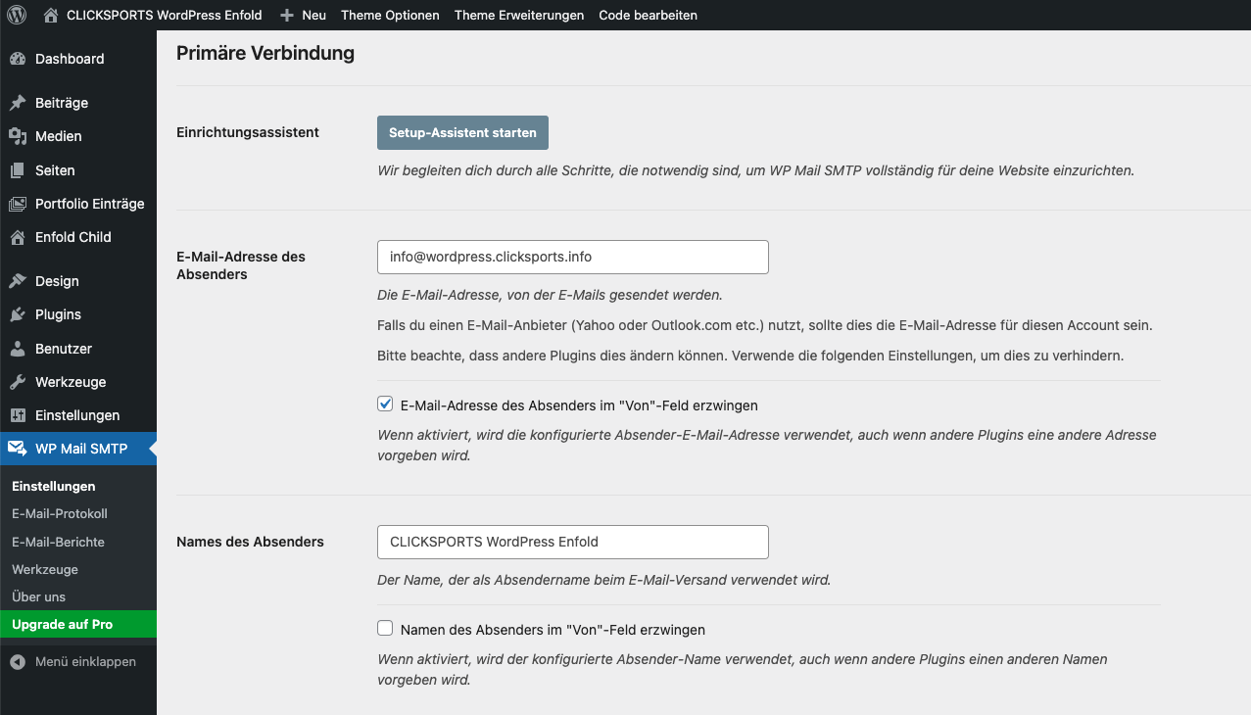Open Theme Erweiterungen in admin bar
The height and width of the screenshot is (715, 1251).
pos(519,15)
